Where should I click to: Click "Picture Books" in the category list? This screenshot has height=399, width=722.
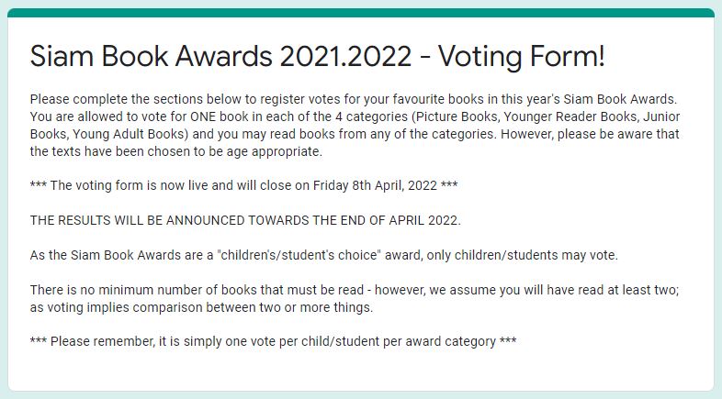click(457, 116)
